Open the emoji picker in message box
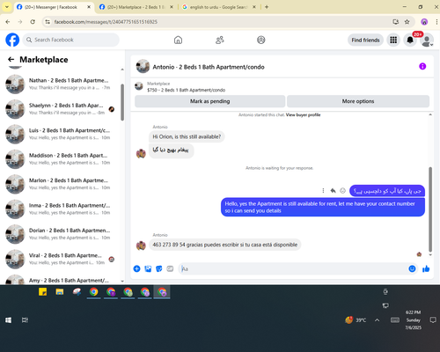440x352 pixels. click(412, 268)
